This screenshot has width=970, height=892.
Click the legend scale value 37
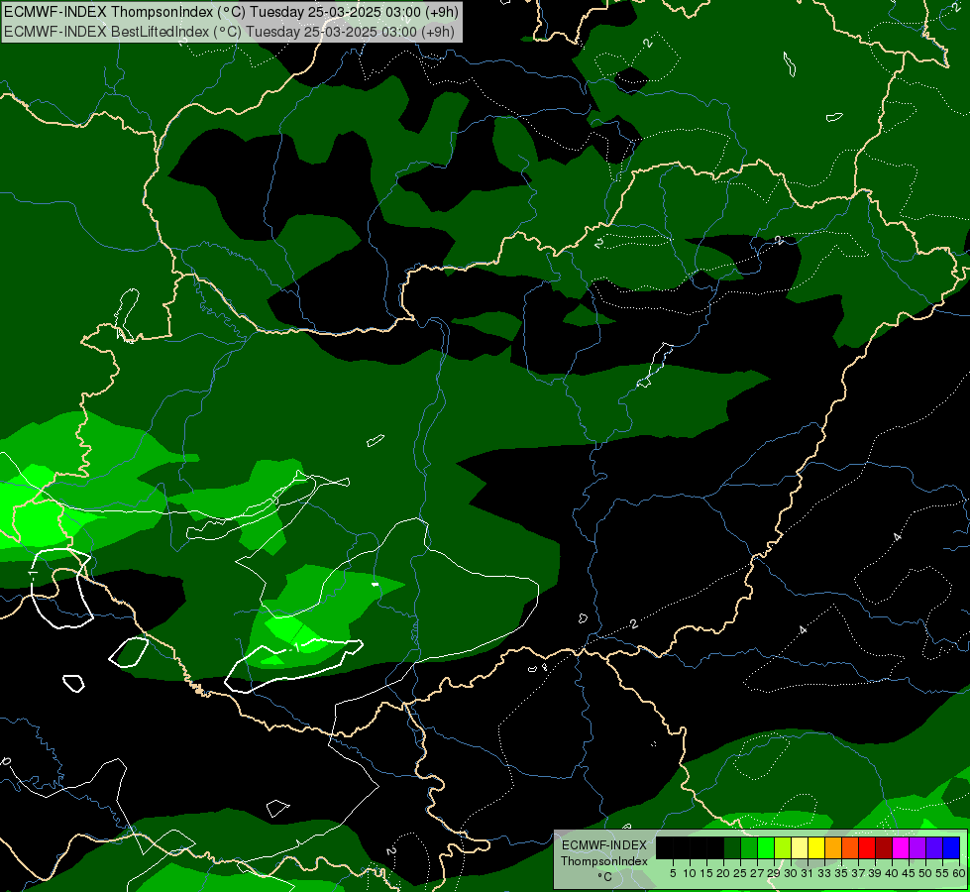pyautogui.click(x=857, y=873)
